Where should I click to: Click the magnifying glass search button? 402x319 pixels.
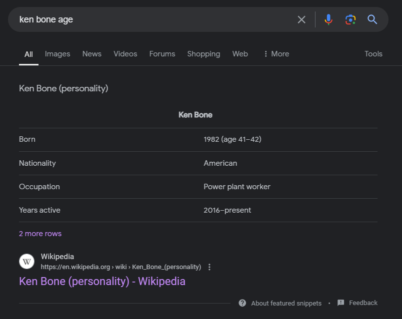[x=372, y=19]
